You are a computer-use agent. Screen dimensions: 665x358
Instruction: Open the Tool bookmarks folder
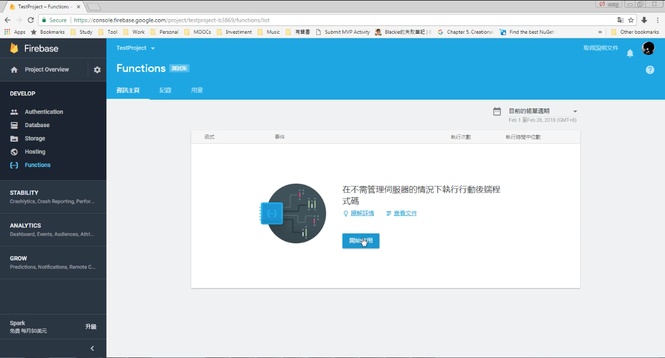click(108, 32)
